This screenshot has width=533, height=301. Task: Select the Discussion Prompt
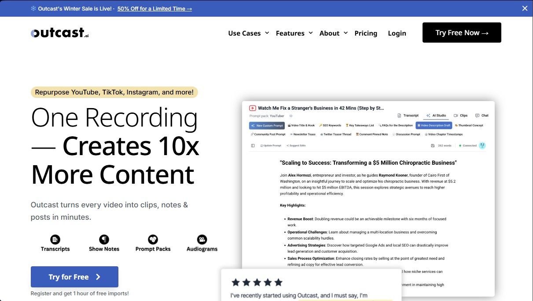tap(406, 134)
